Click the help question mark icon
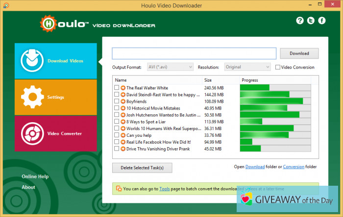343x217 pixels. coord(300,21)
